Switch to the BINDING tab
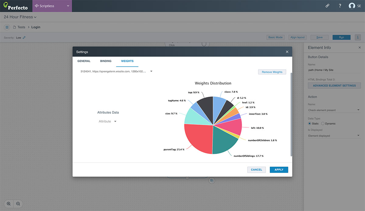The width and height of the screenshot is (365, 211). (106, 61)
